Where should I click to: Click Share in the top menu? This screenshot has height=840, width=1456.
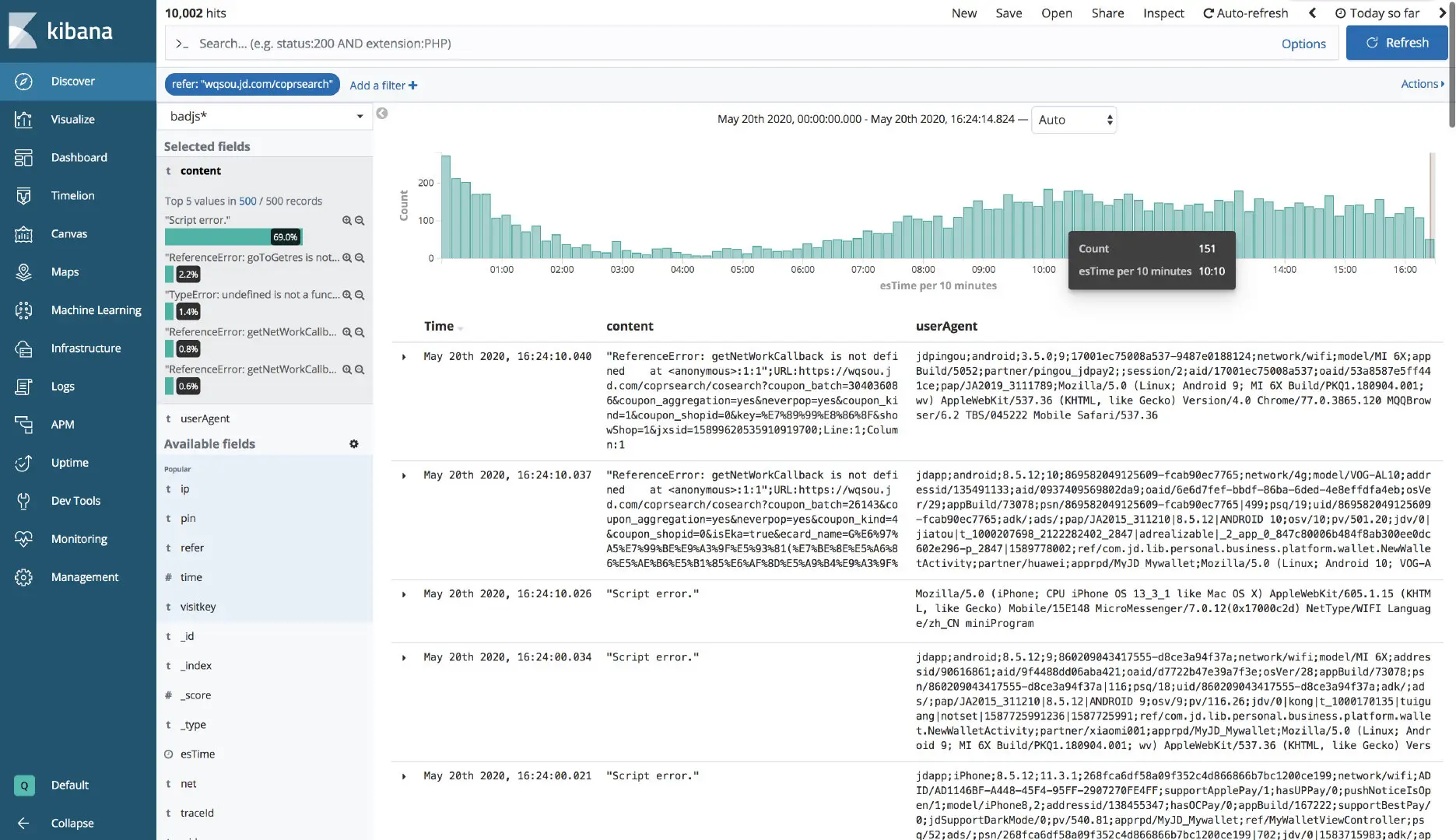1107,13
